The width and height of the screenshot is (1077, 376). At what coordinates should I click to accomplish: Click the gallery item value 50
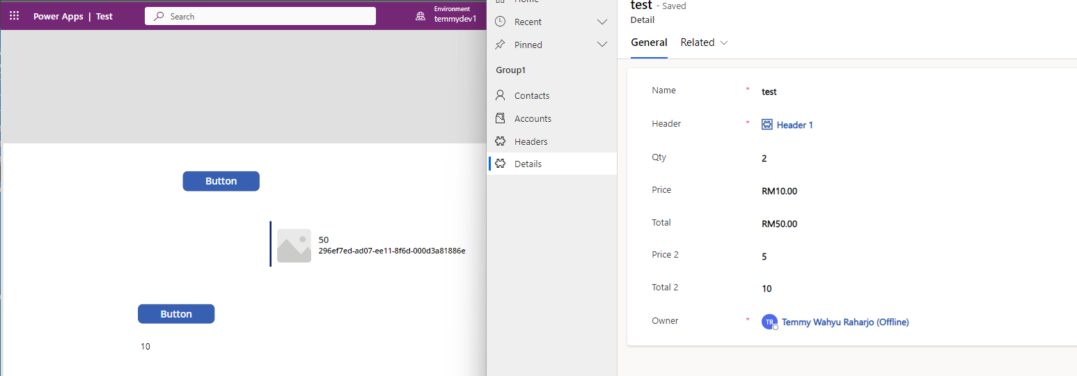click(324, 240)
